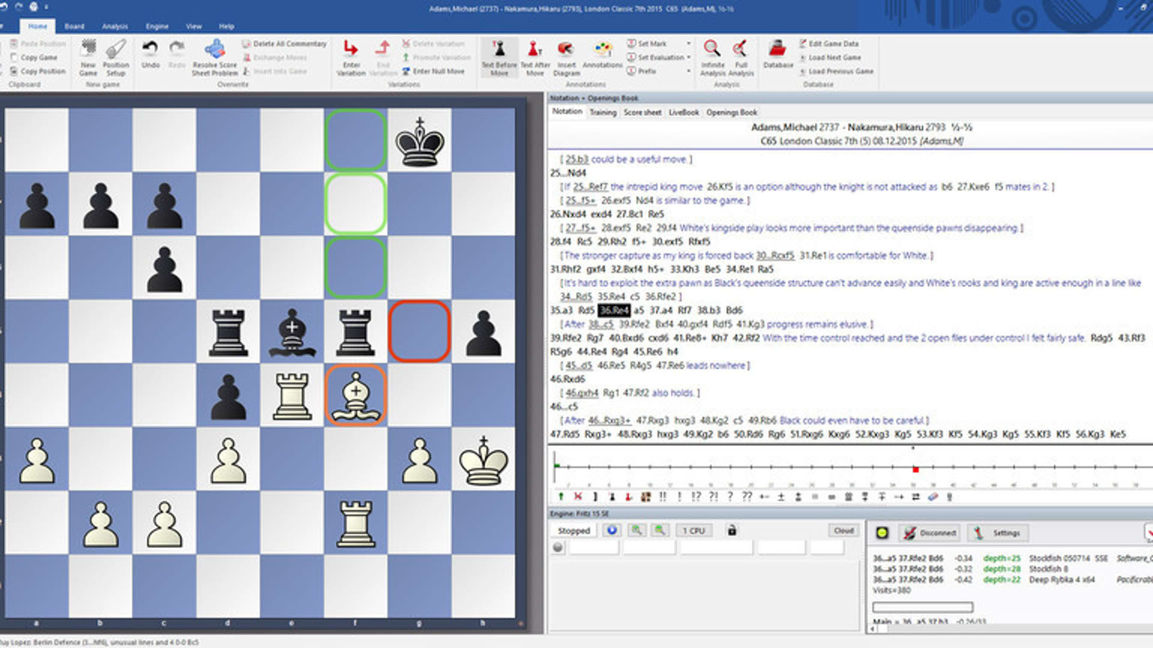Image resolution: width=1153 pixels, height=648 pixels.
Task: Click eraser icon in annotation bar
Action: click(x=933, y=497)
